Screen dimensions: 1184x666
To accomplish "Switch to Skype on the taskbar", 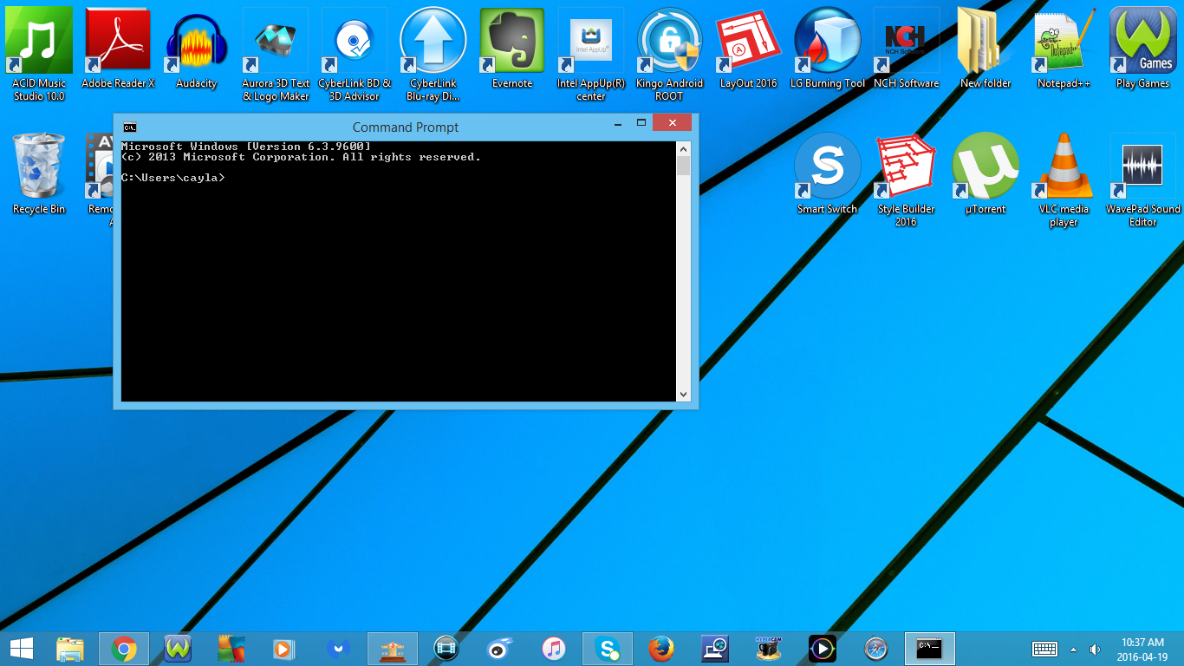I will pyautogui.click(x=608, y=649).
